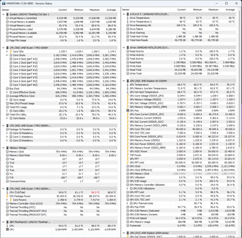242x238 pixels.
Task: Collapse the System LENOVO ThinkPad group
Action: (x=3, y=14)
